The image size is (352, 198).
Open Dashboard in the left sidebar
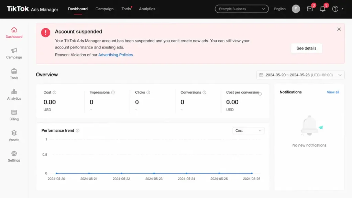coord(14,33)
